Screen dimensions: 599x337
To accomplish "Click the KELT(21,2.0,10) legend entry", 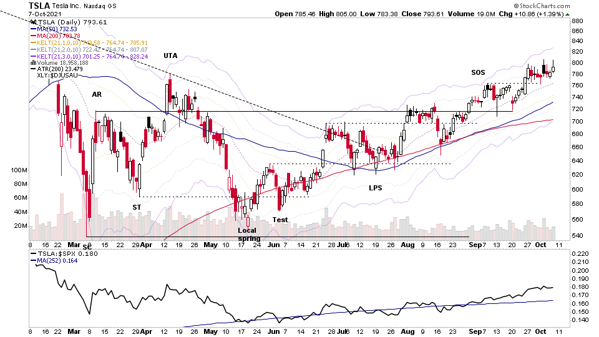I will pos(89,50).
